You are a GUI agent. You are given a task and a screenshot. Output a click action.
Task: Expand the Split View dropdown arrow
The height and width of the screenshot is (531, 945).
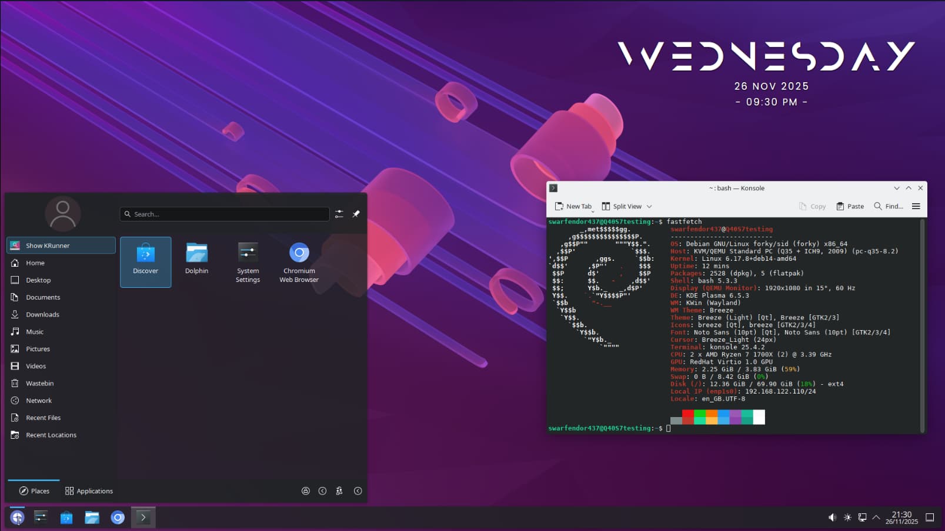649,207
